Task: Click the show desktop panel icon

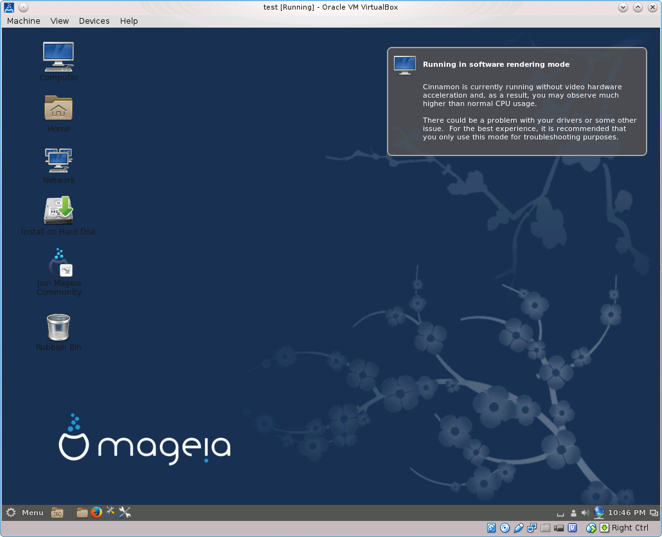Action: [x=57, y=513]
